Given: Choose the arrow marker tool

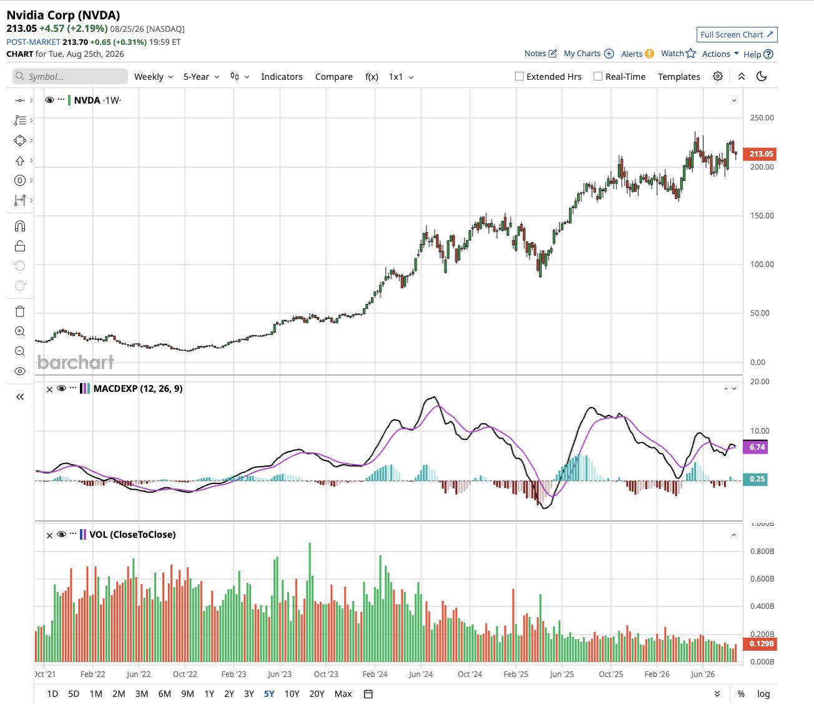Looking at the screenshot, I should pyautogui.click(x=20, y=160).
